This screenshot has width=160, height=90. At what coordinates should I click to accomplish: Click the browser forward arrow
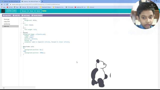(4, 4)
